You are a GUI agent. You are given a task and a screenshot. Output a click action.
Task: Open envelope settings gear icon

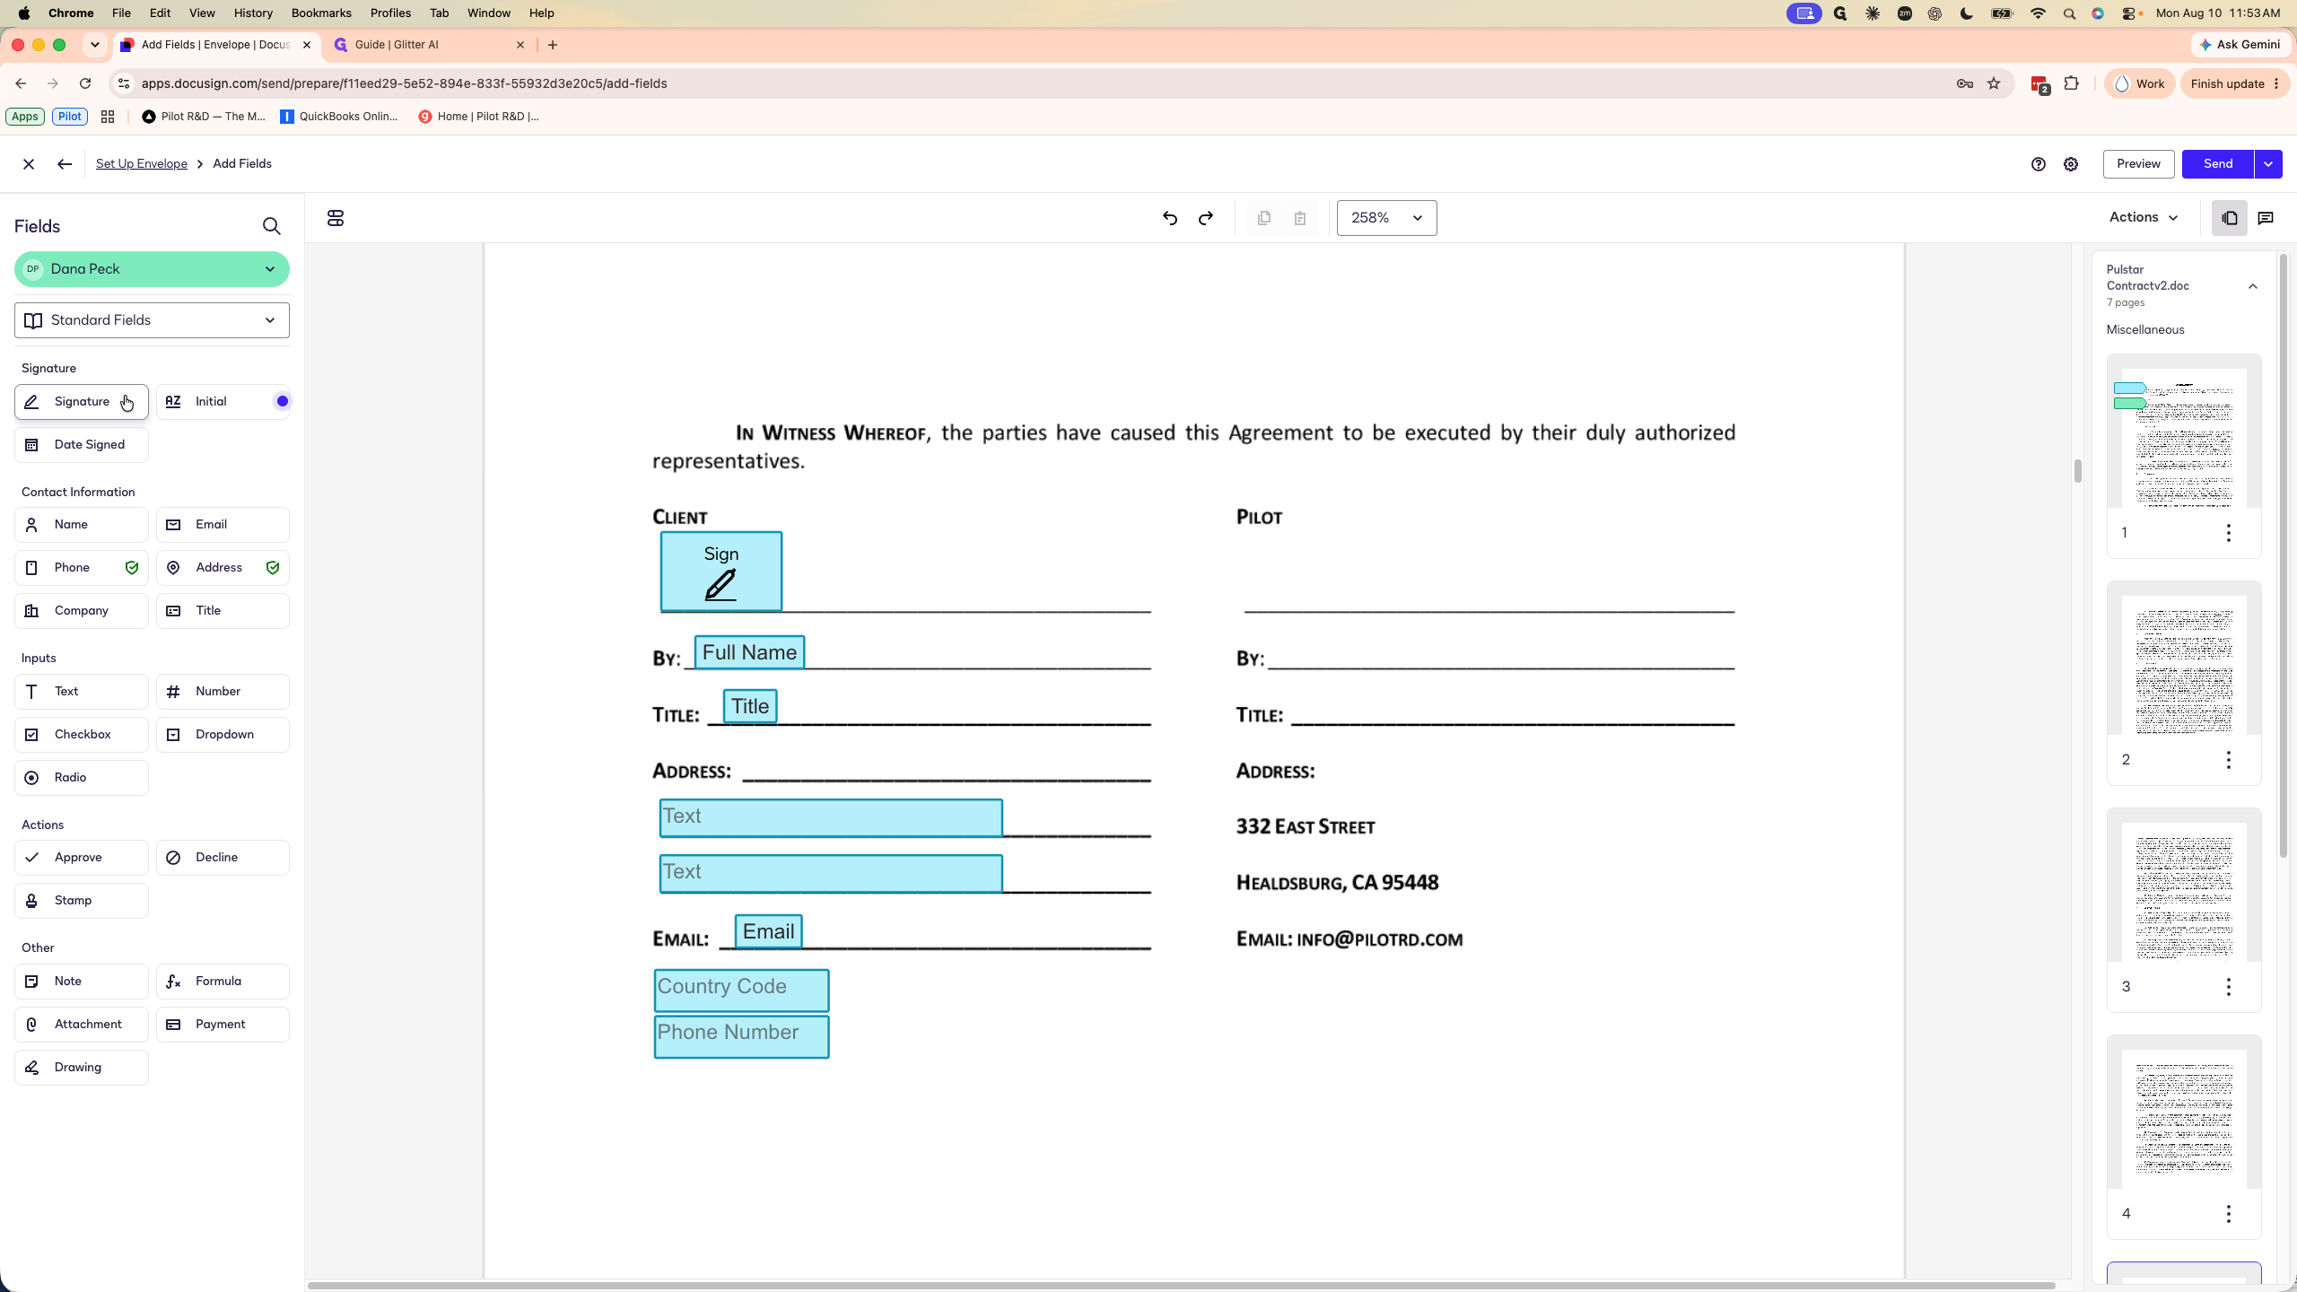[2071, 164]
